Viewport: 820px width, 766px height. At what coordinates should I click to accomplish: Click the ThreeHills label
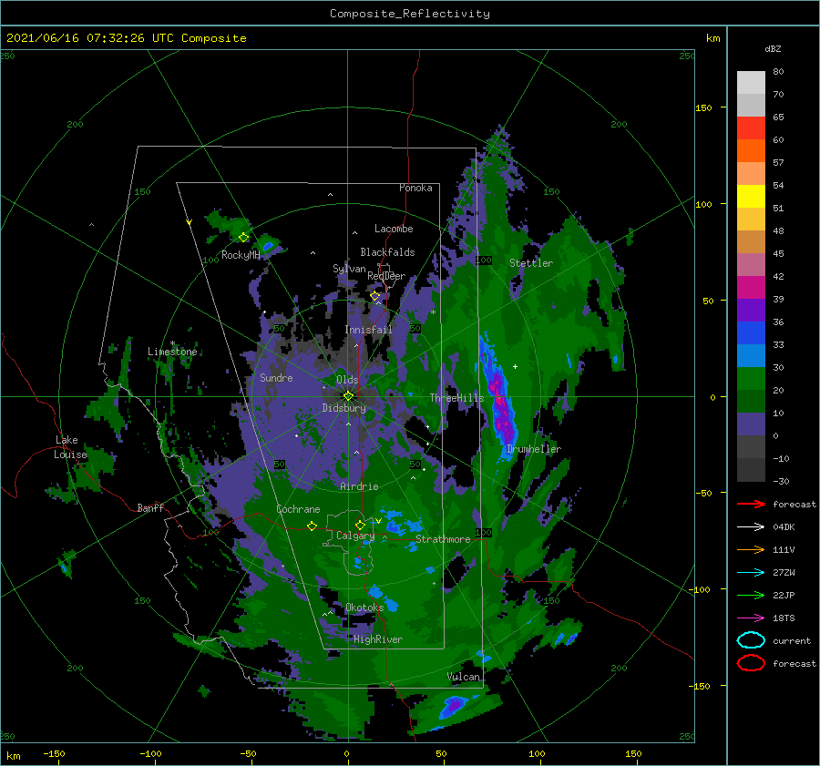click(456, 398)
